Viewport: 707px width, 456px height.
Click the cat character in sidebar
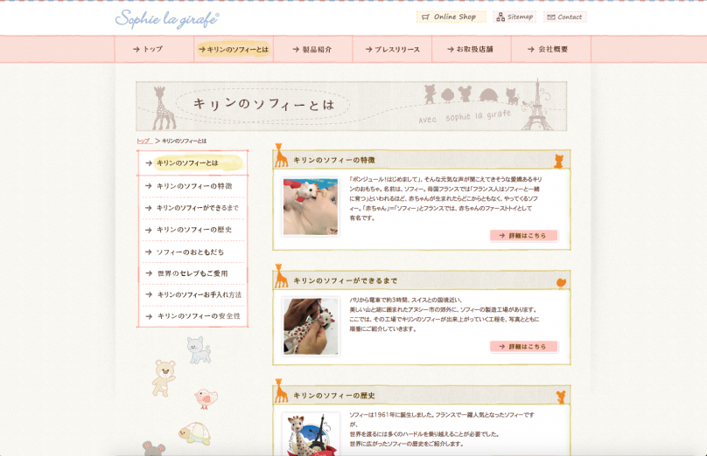[199, 350]
